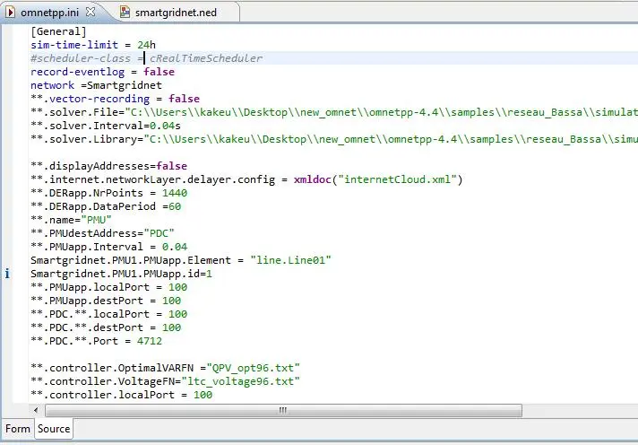Click the PDC Port value 4712

point(150,340)
